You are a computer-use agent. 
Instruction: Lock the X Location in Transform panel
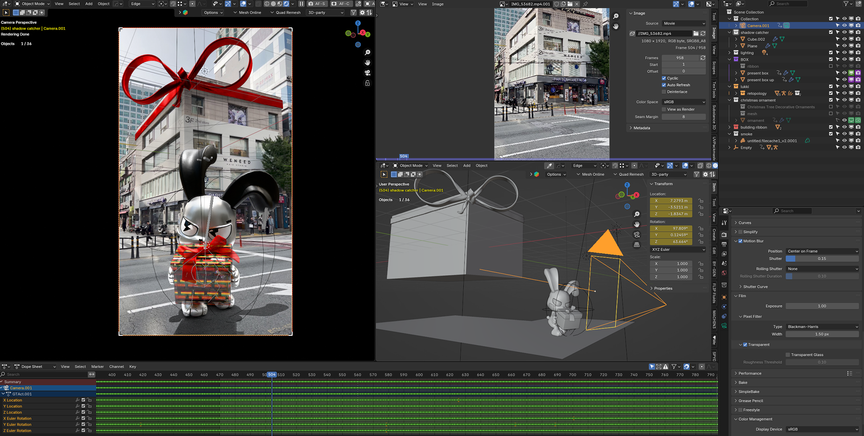[701, 201]
